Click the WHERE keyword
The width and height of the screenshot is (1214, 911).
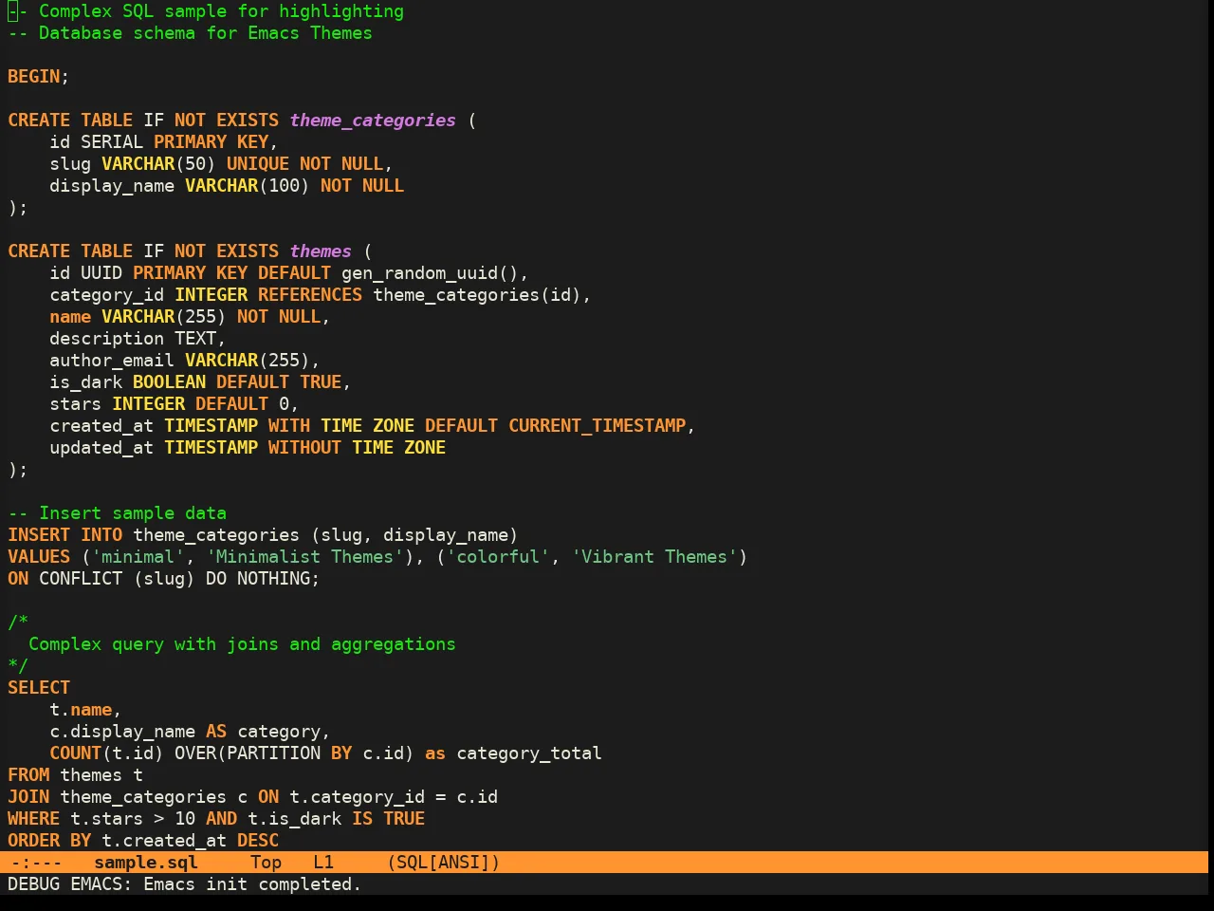[34, 819]
